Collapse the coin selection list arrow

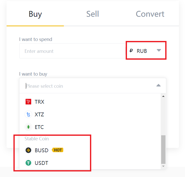[x=158, y=85]
